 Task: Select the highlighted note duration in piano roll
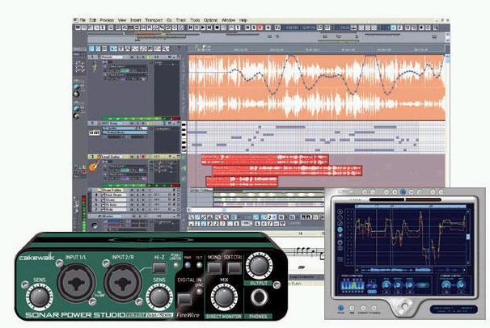coord(204,224)
